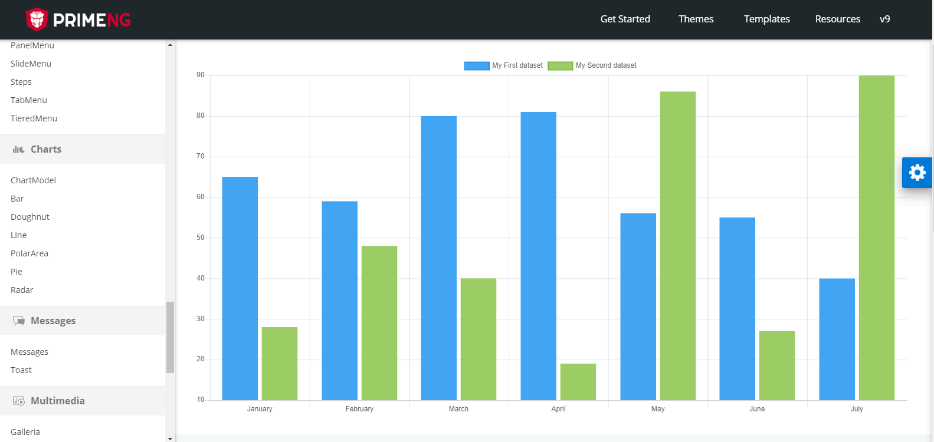Open the Resources menu
Image resolution: width=934 pixels, height=442 pixels.
point(838,19)
